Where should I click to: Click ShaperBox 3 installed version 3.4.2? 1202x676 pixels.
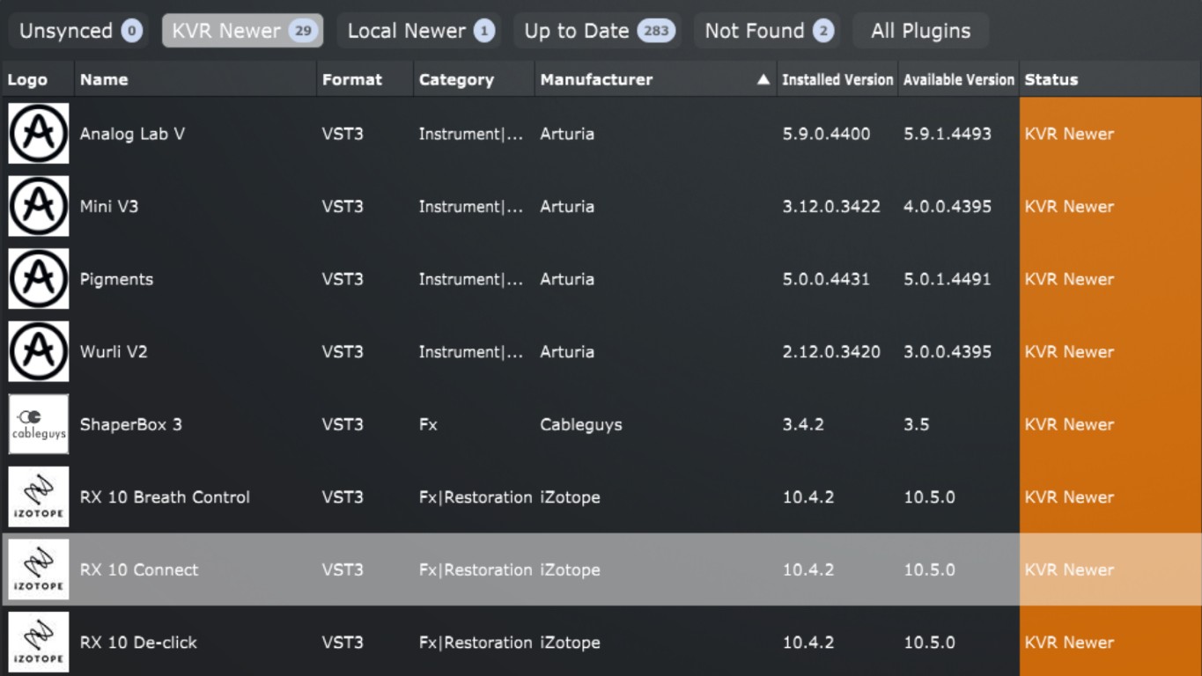tap(803, 424)
